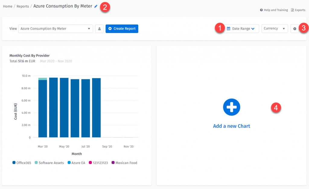Click the blue plus circle icon

pyautogui.click(x=231, y=107)
